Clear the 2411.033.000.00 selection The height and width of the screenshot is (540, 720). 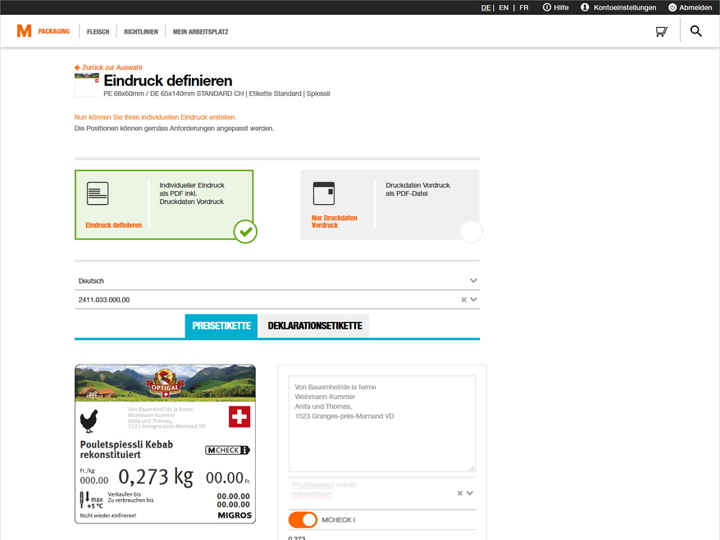[464, 300]
